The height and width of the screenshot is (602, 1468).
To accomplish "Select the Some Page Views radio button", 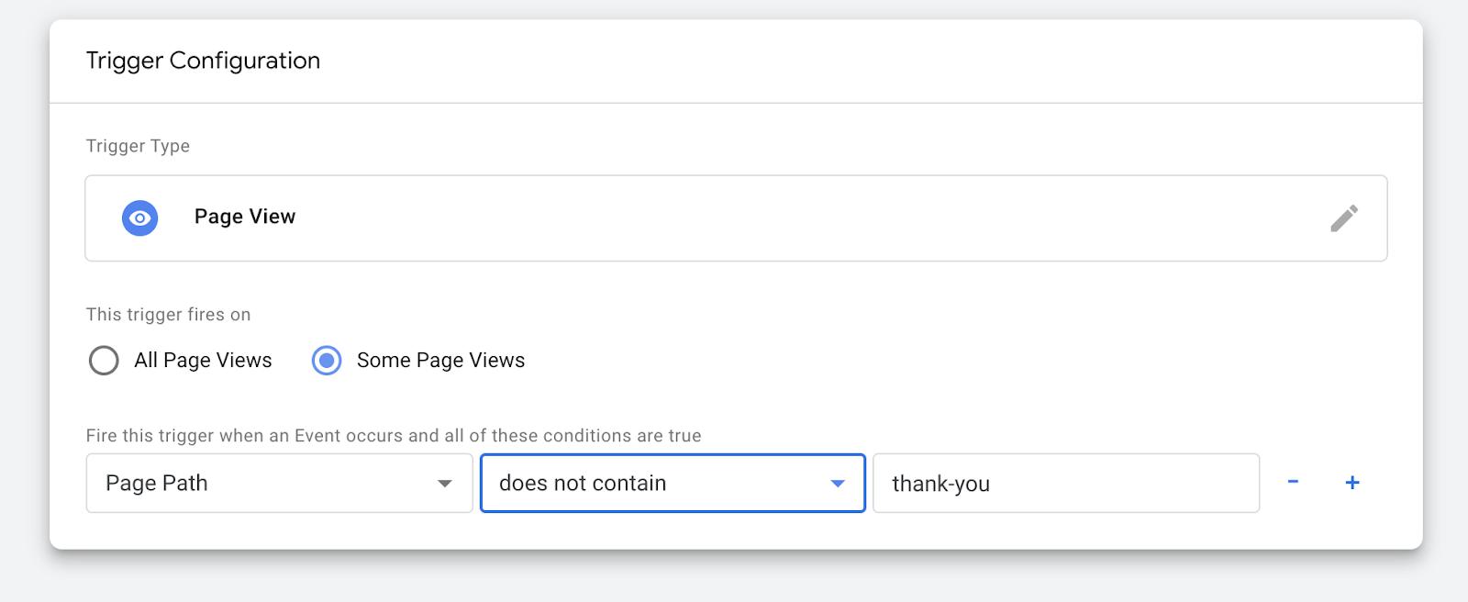I will coord(327,361).
